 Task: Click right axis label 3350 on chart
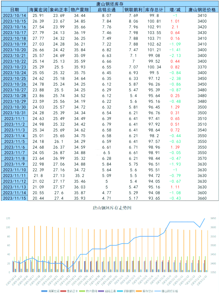(213, 272)
